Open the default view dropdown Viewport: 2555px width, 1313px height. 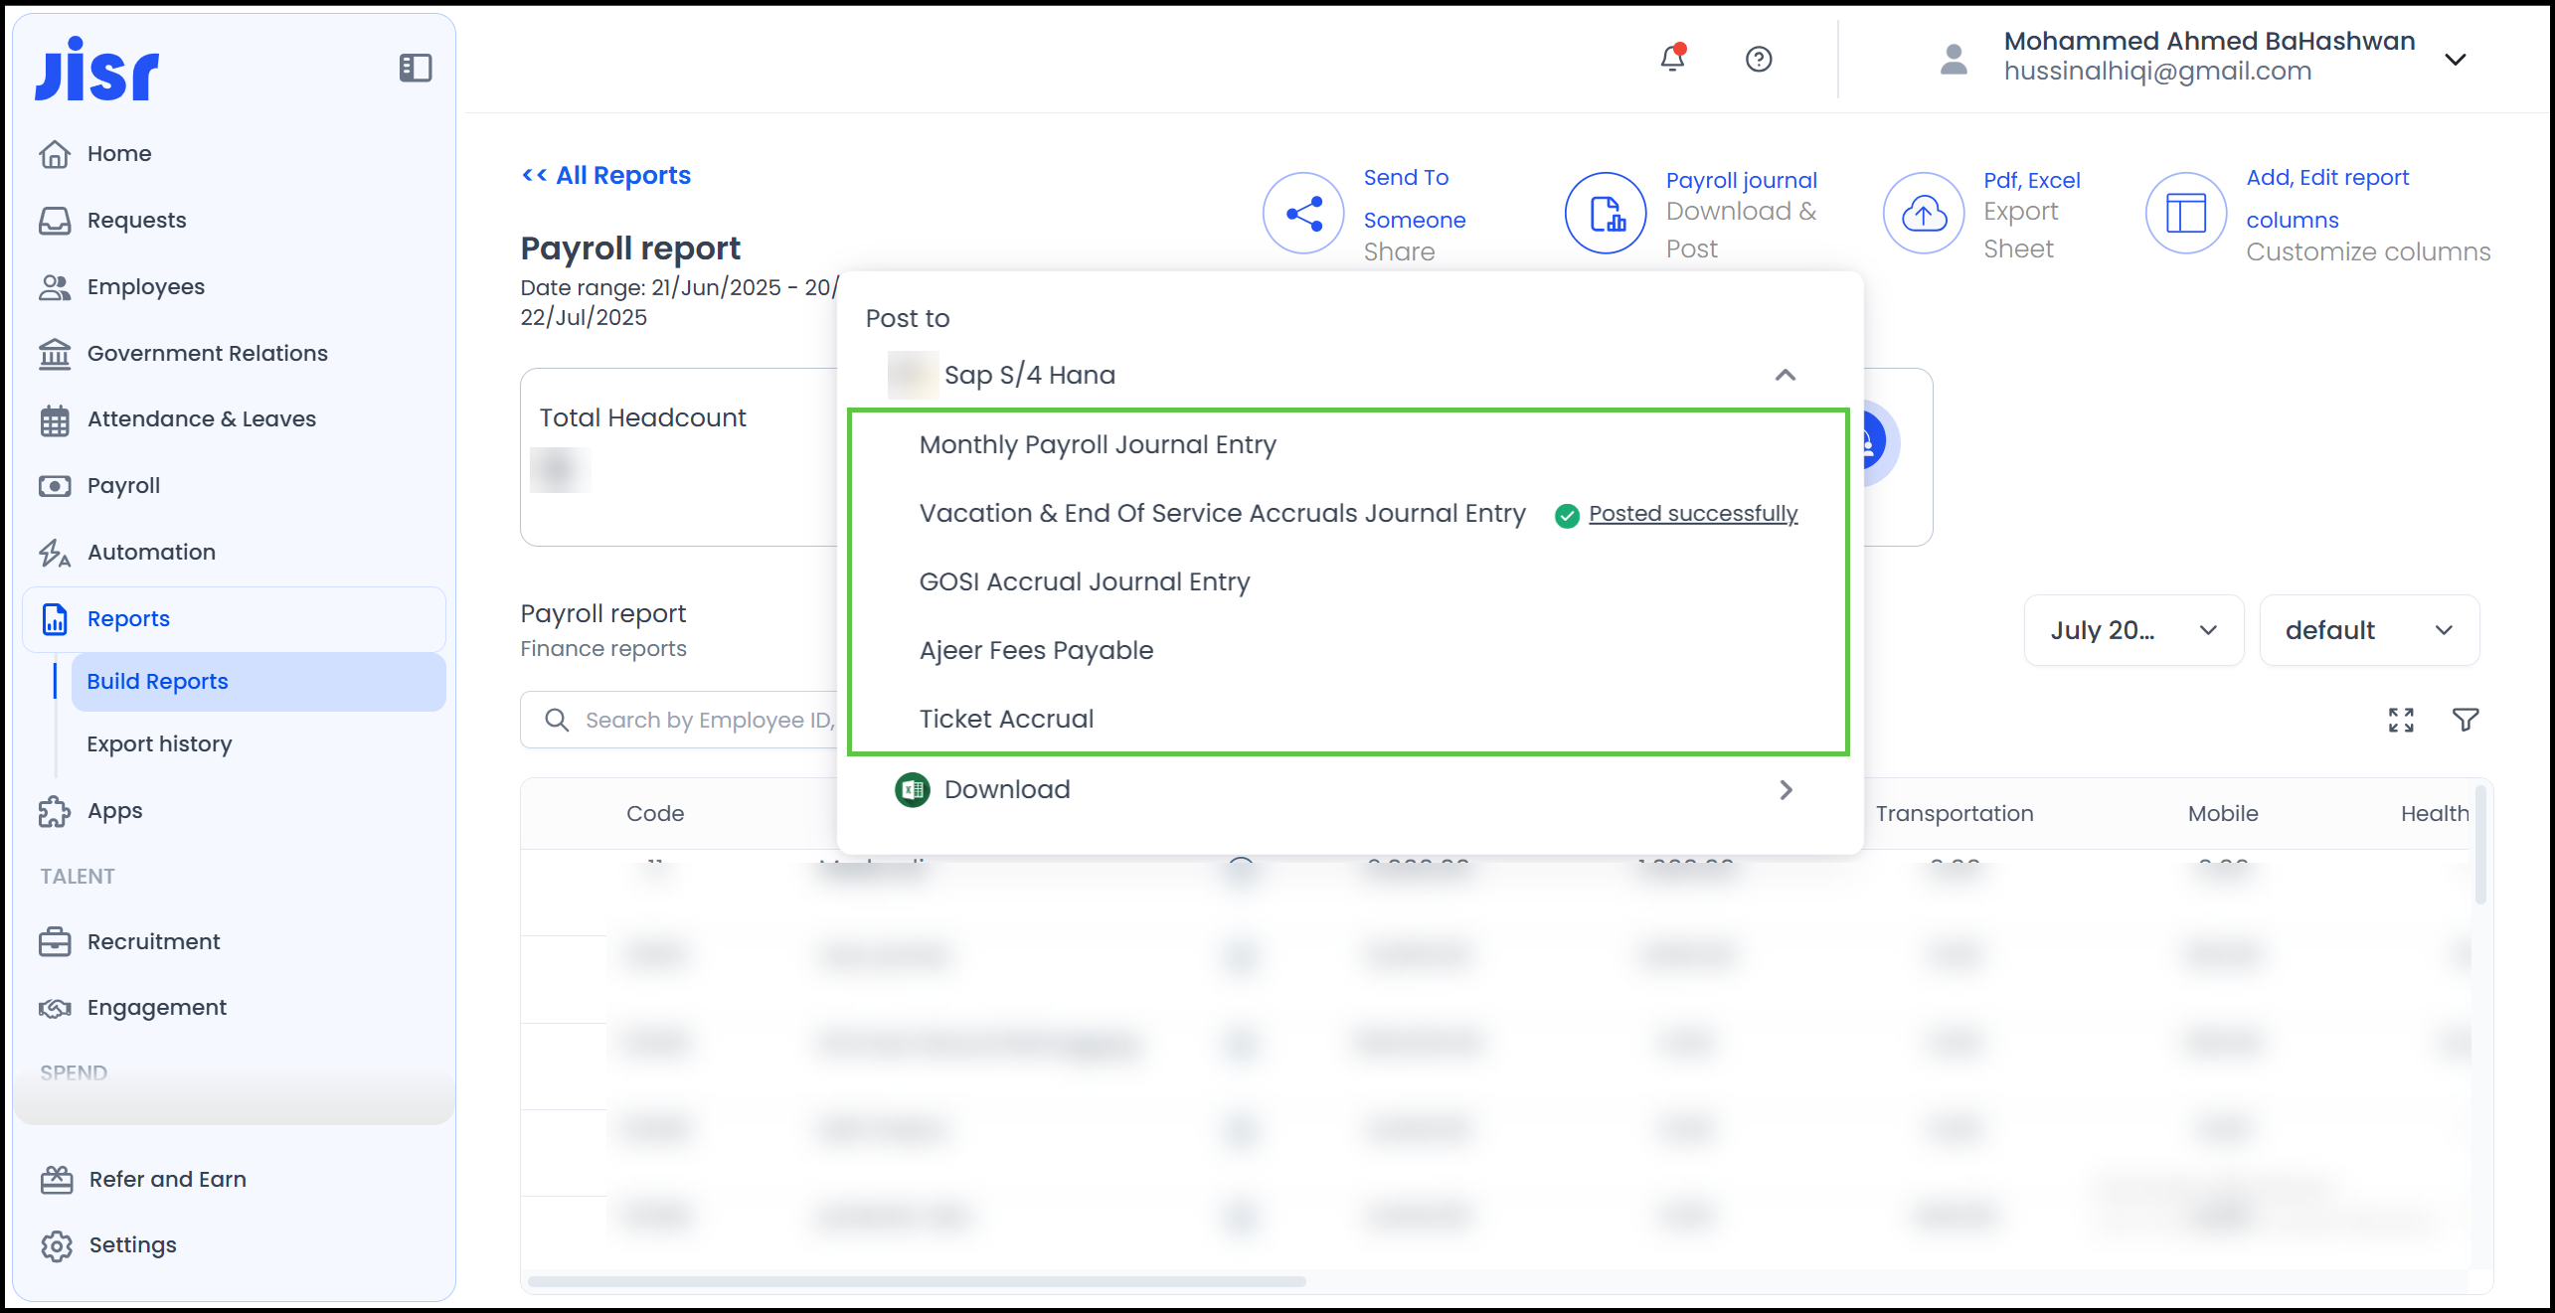(2368, 630)
